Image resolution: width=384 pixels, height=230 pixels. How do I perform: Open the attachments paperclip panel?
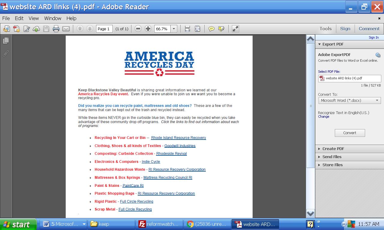[6, 53]
